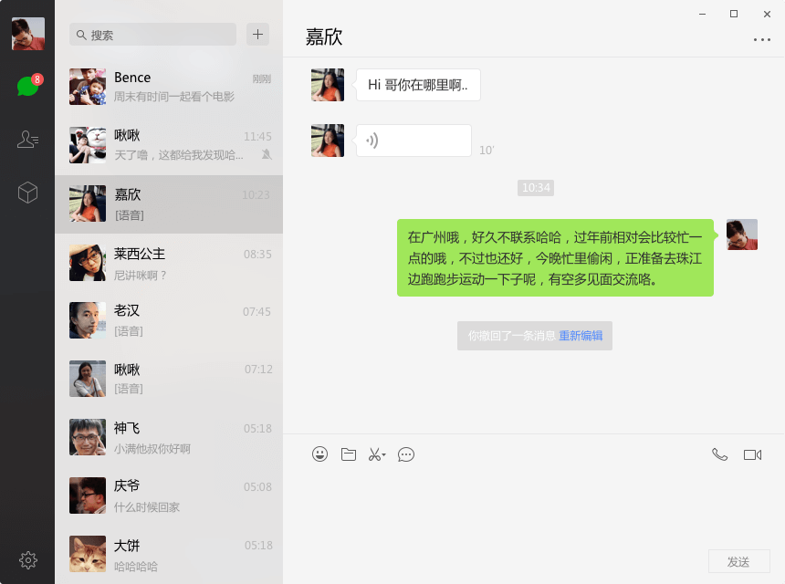
Task: Open the conversation with Bence
Action: pyautogui.click(x=169, y=87)
